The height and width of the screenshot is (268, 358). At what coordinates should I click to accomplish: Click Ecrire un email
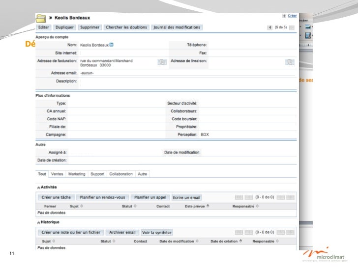(186, 198)
